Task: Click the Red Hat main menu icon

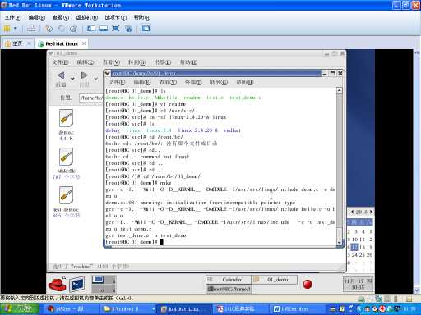Action: pyautogui.click(x=57, y=284)
